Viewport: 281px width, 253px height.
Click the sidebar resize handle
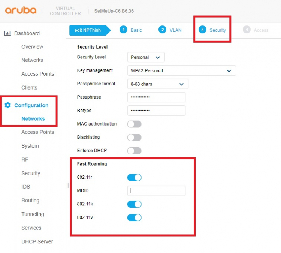point(67,186)
